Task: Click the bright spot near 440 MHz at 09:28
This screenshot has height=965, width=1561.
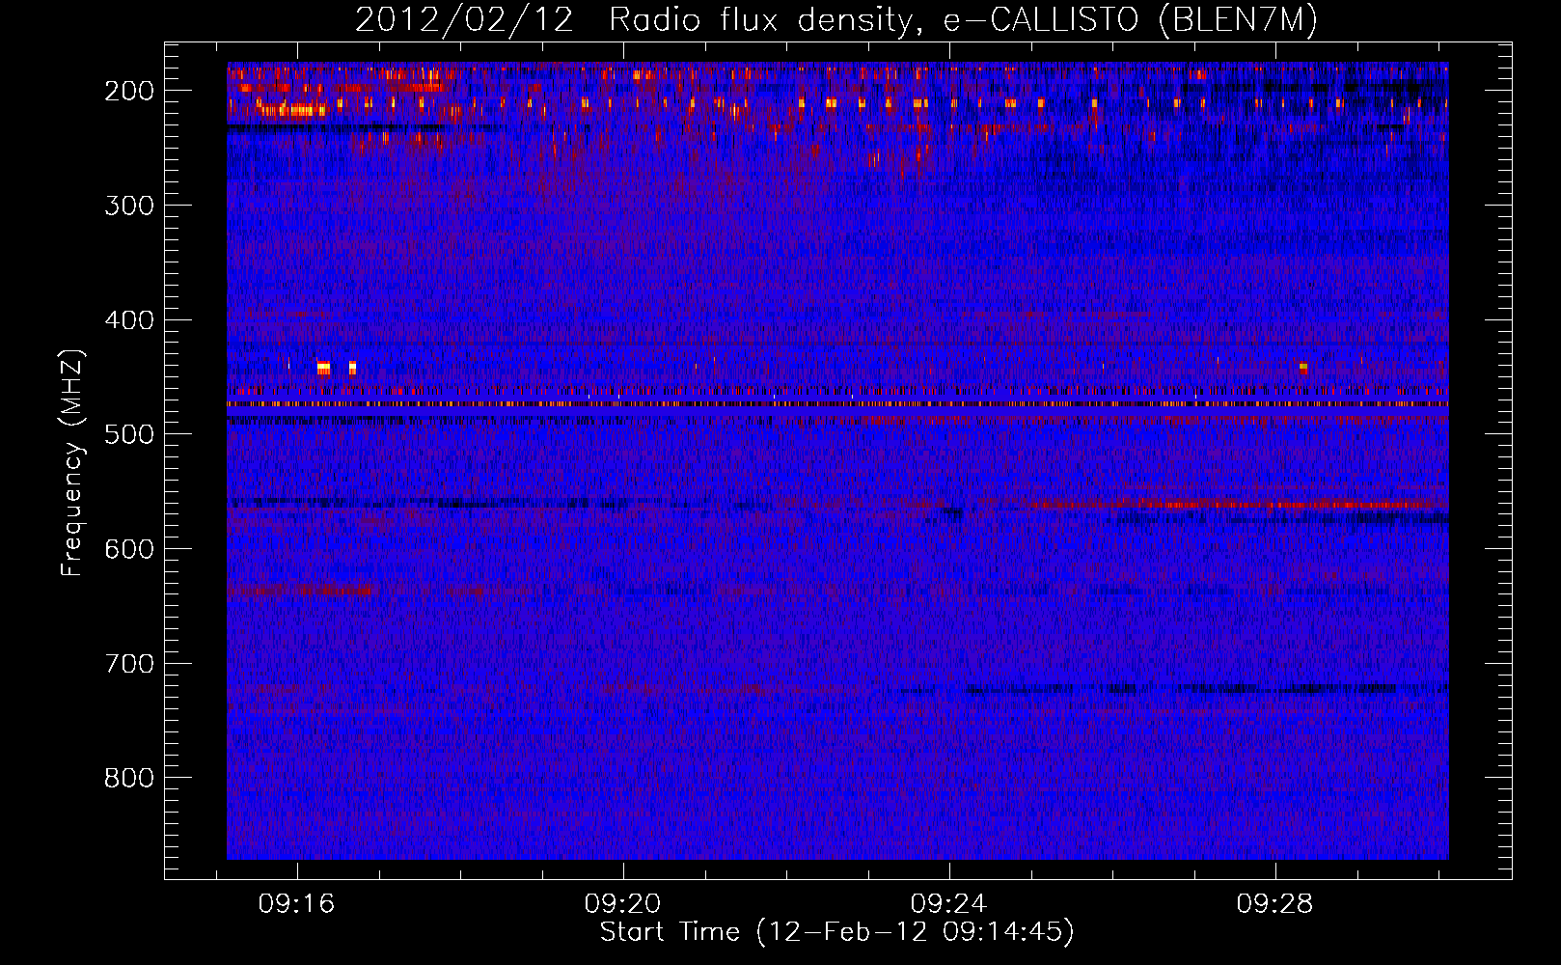Action: [1303, 368]
